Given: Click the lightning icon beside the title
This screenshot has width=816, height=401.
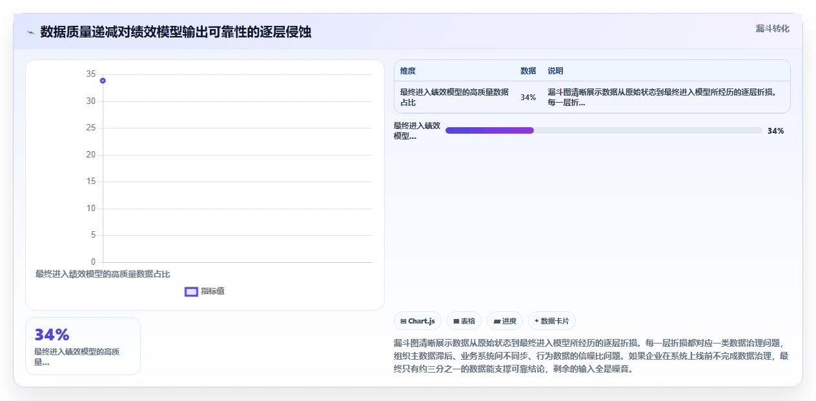Looking at the screenshot, I should (x=30, y=32).
